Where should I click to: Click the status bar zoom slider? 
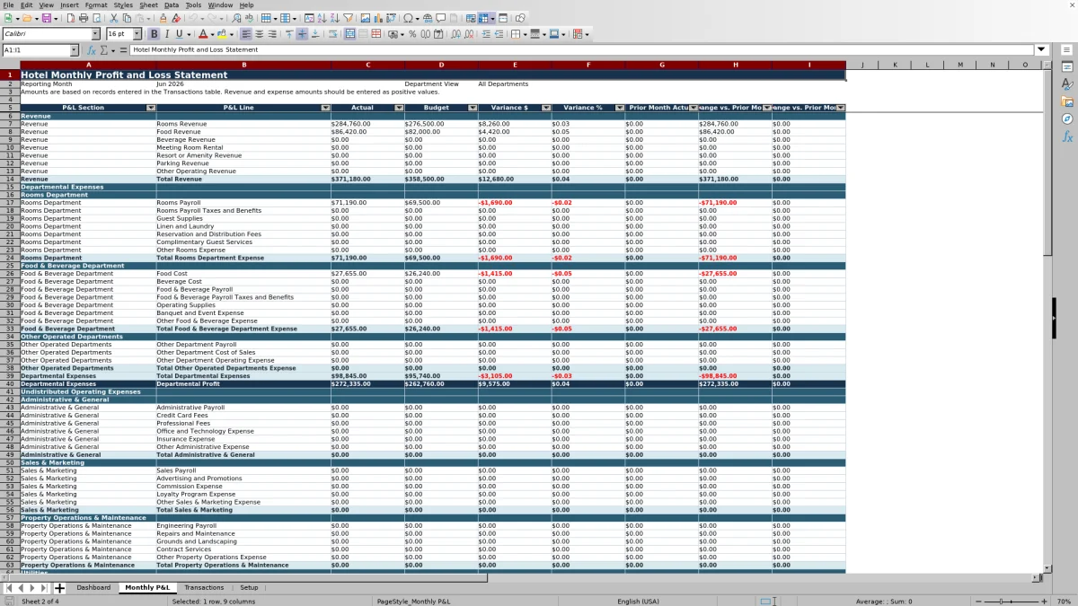(x=1012, y=602)
